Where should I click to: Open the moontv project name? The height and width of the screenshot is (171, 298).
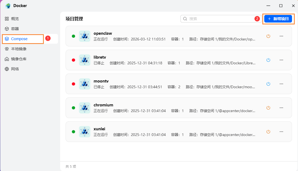click(101, 81)
